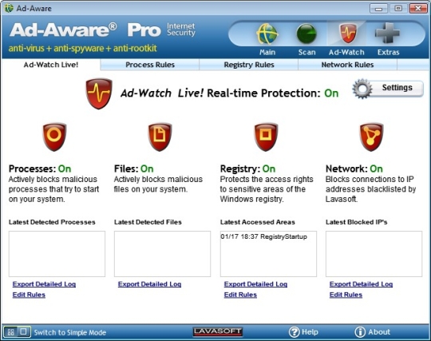This screenshot has height=341, width=431.
Task: Close the Ad-Aware window
Action: (x=418, y=9)
